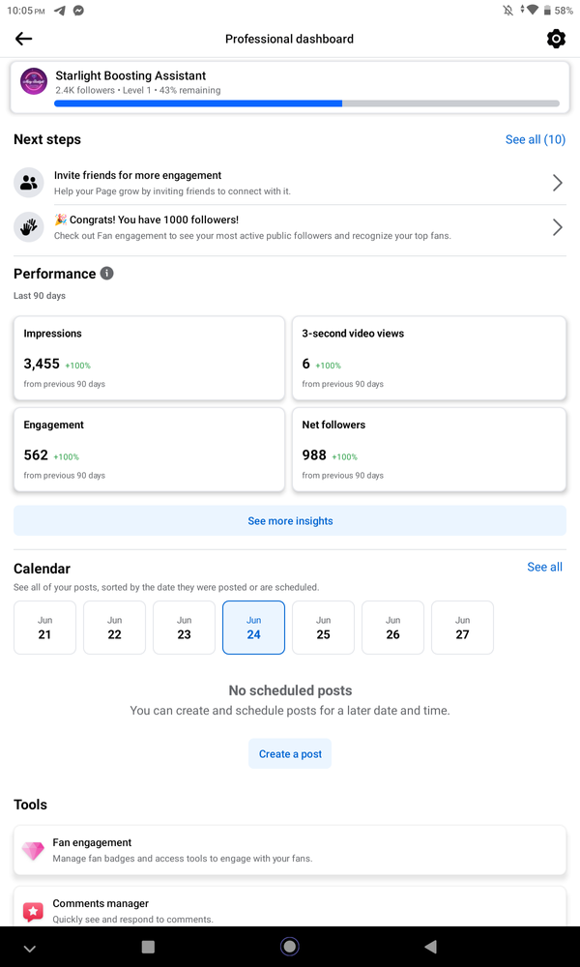Image resolution: width=580 pixels, height=967 pixels.
Task: Open Fan engagement diamond icon
Action: click(x=33, y=850)
